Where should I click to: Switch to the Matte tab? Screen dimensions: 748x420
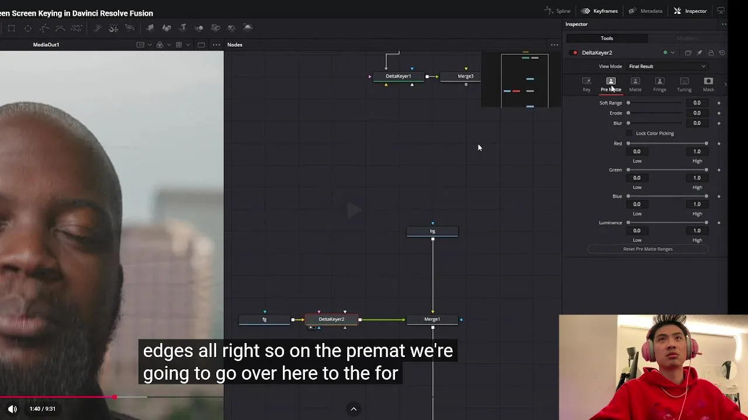(x=635, y=85)
